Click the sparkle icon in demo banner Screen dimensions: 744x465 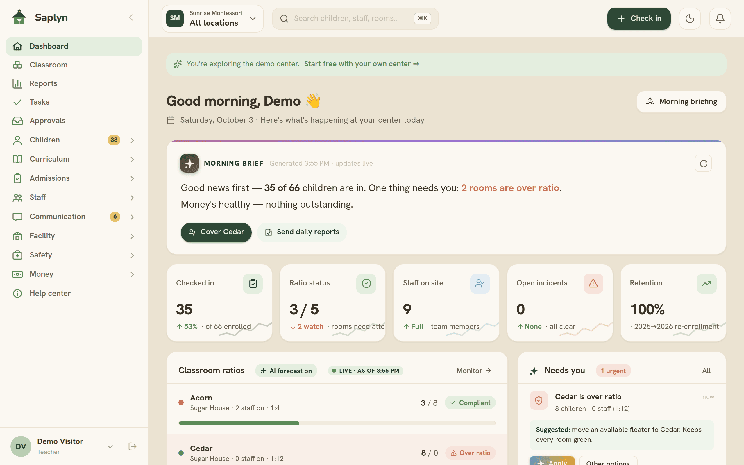(178, 64)
